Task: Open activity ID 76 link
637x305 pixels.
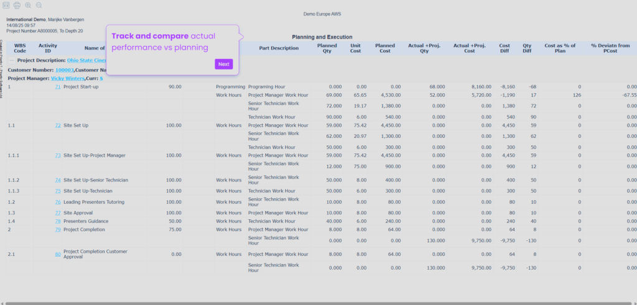Action: [x=58, y=202]
